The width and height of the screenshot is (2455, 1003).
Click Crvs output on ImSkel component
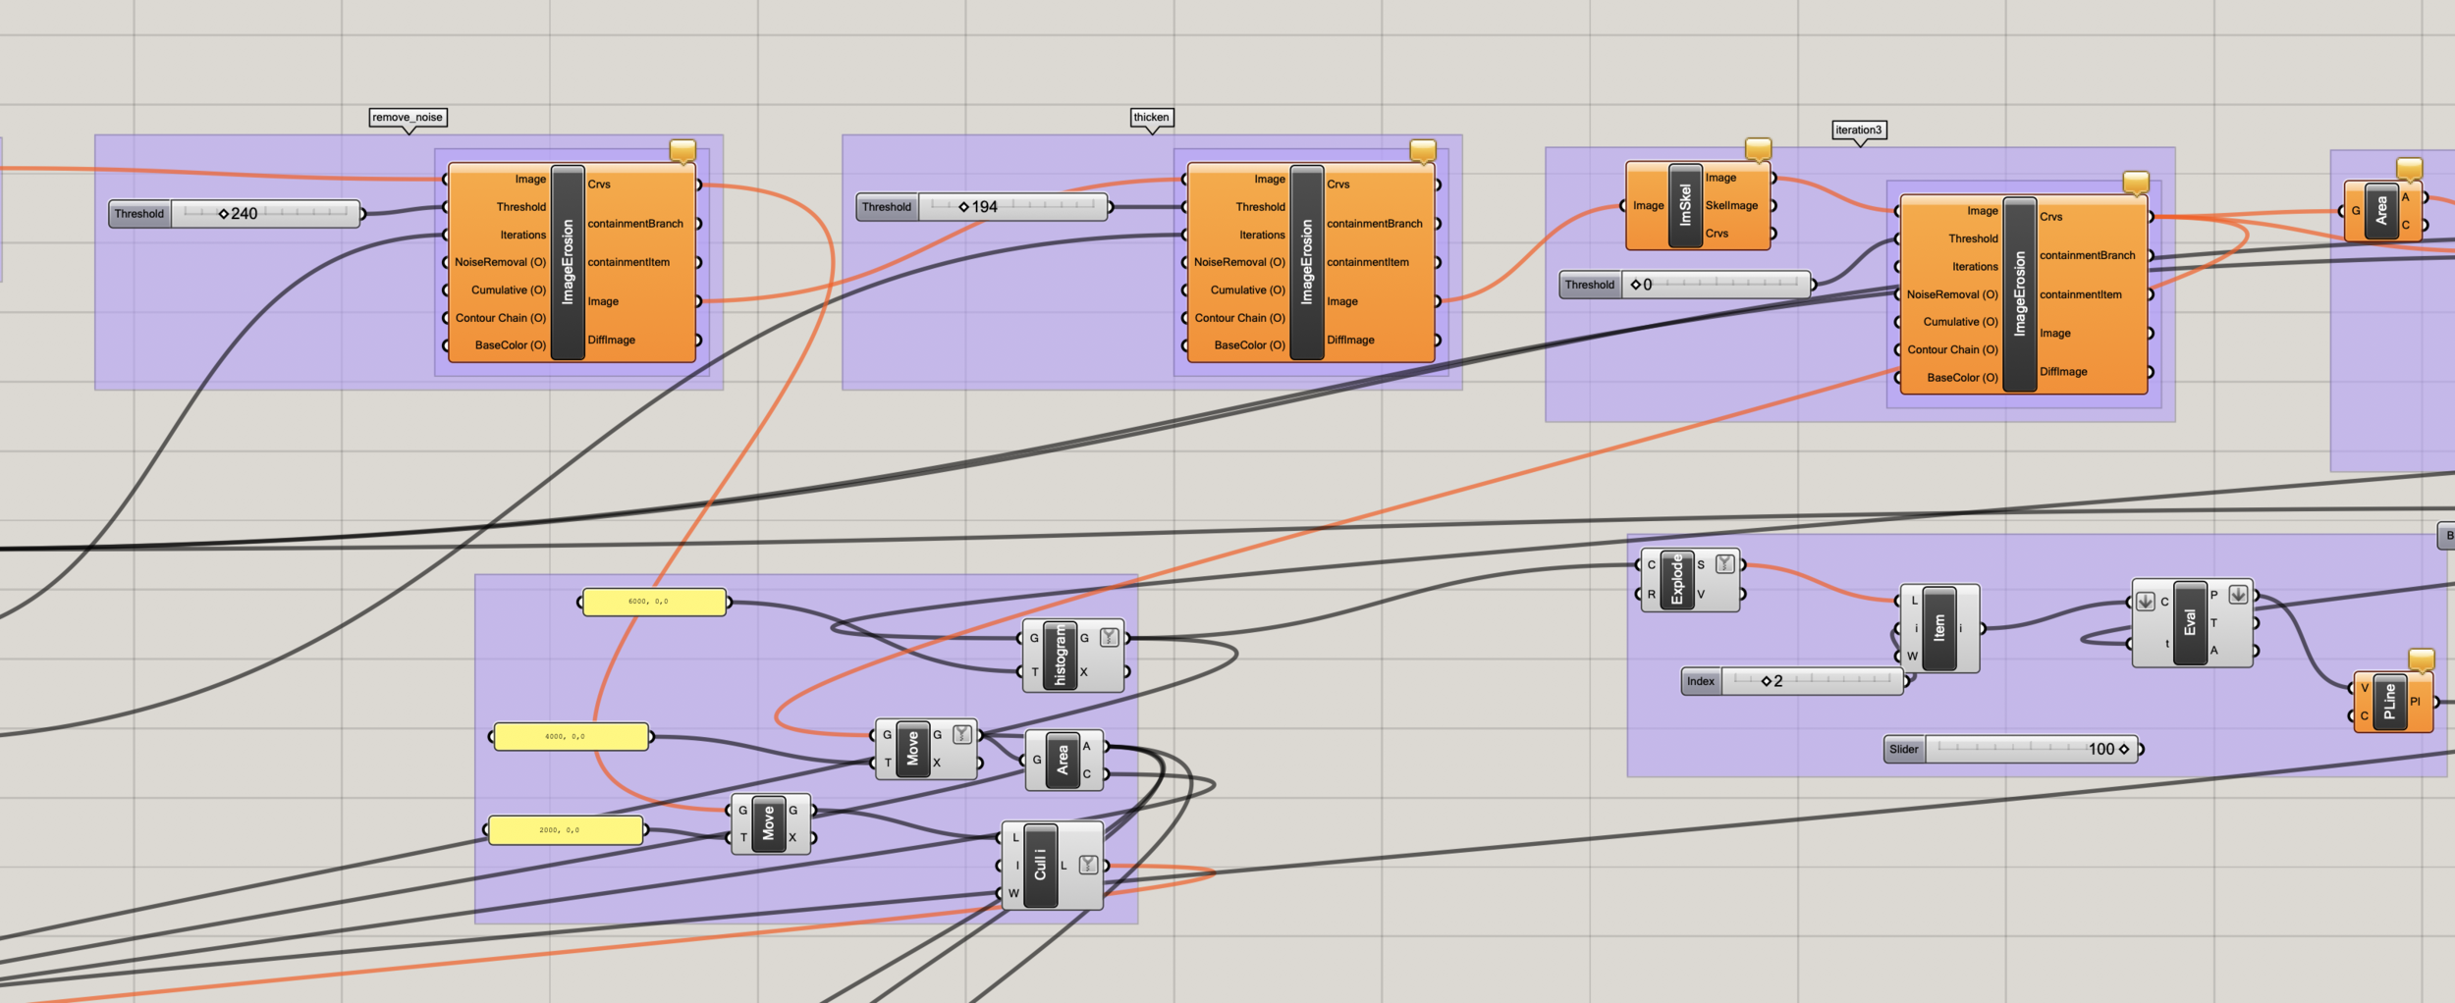click(1717, 234)
